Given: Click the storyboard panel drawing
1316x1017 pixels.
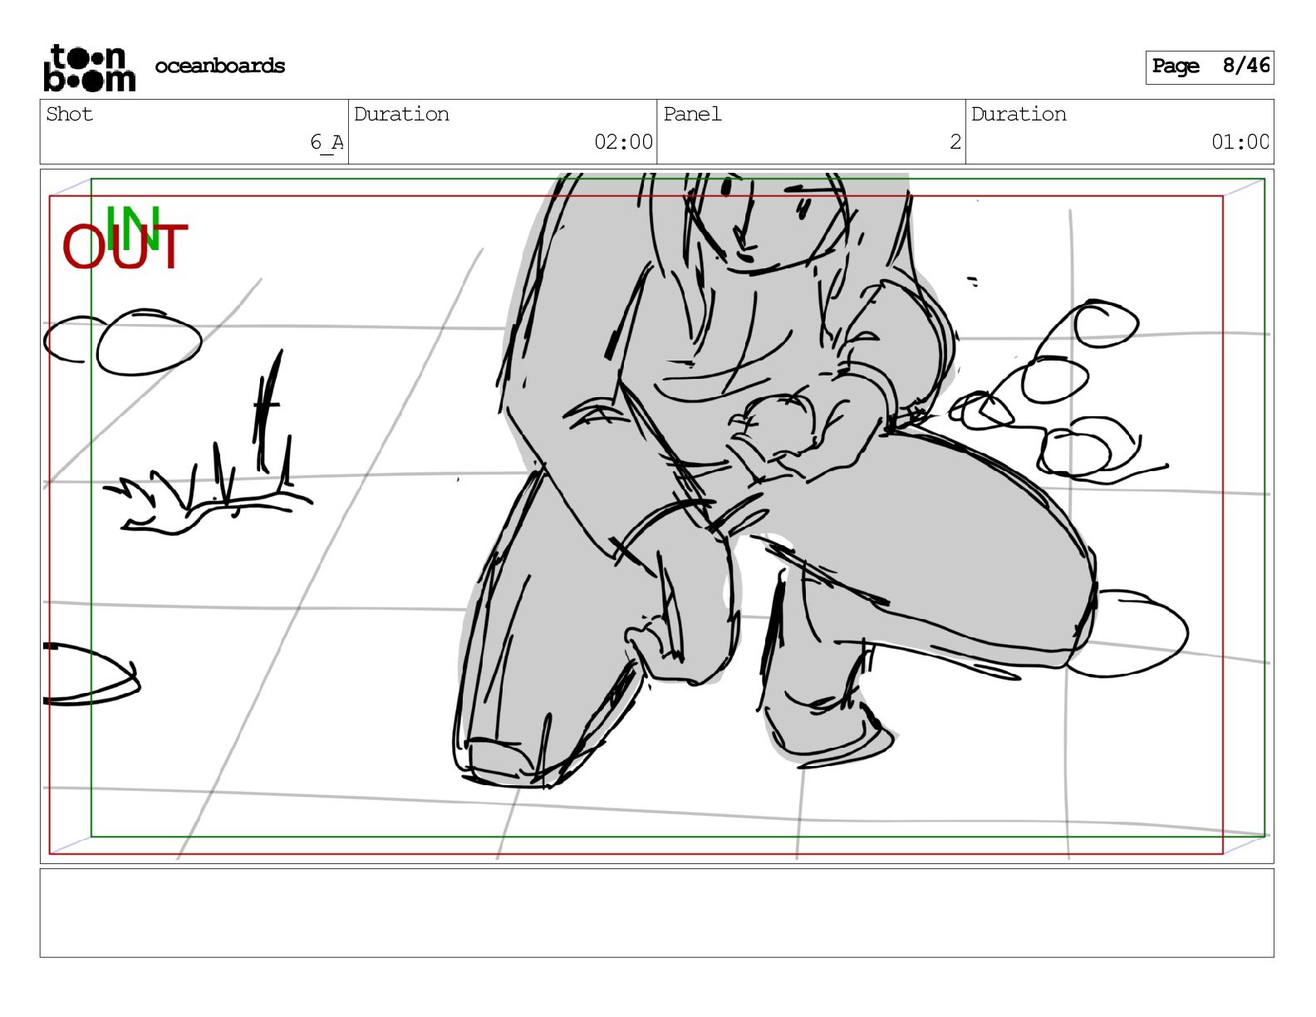Looking at the screenshot, I should tap(656, 516).
